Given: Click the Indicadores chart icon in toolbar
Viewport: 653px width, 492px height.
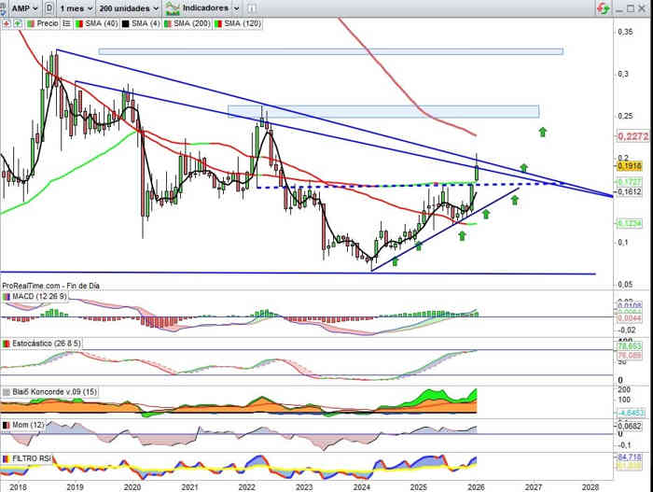Looking at the screenshot, I should point(172,7).
